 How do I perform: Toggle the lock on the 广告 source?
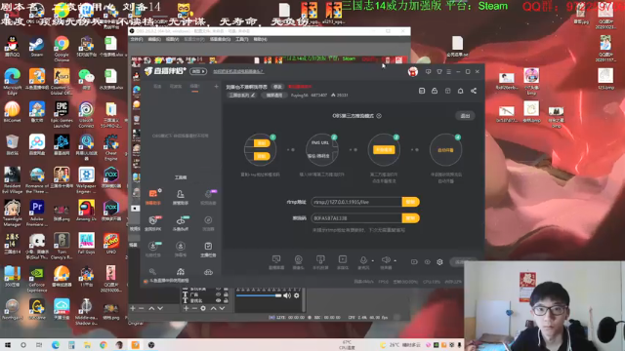pyautogui.click(x=226, y=294)
